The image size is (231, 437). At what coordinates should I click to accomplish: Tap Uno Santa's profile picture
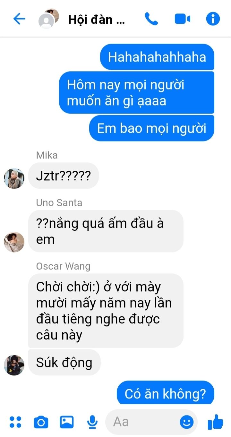14,242
